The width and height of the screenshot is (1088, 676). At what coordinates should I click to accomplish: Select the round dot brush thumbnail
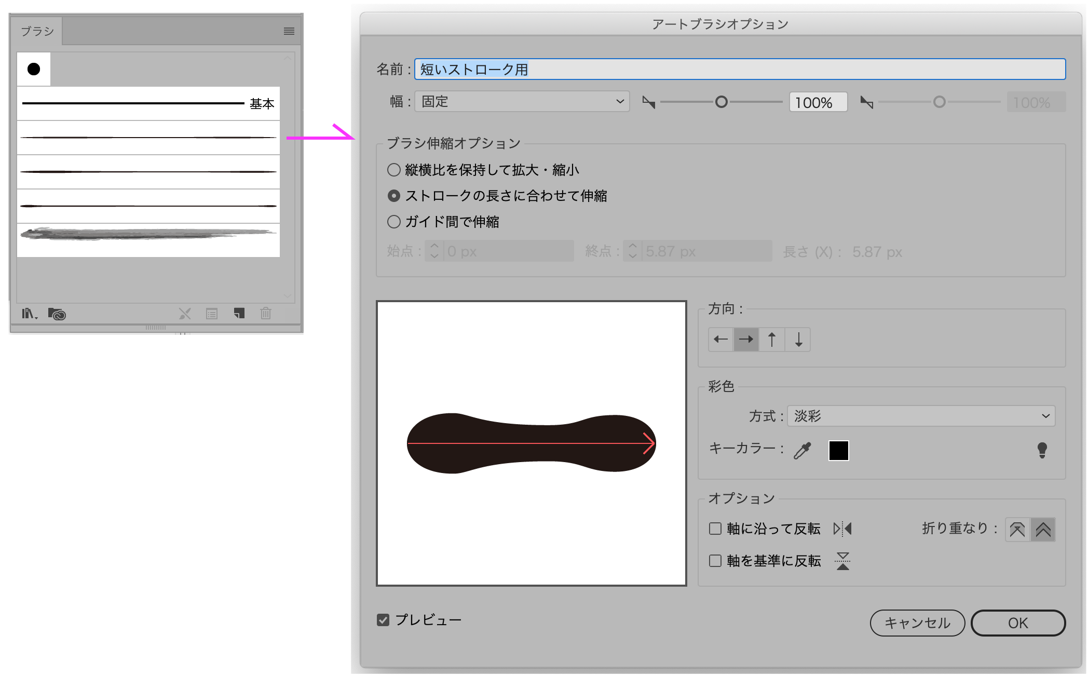point(34,69)
